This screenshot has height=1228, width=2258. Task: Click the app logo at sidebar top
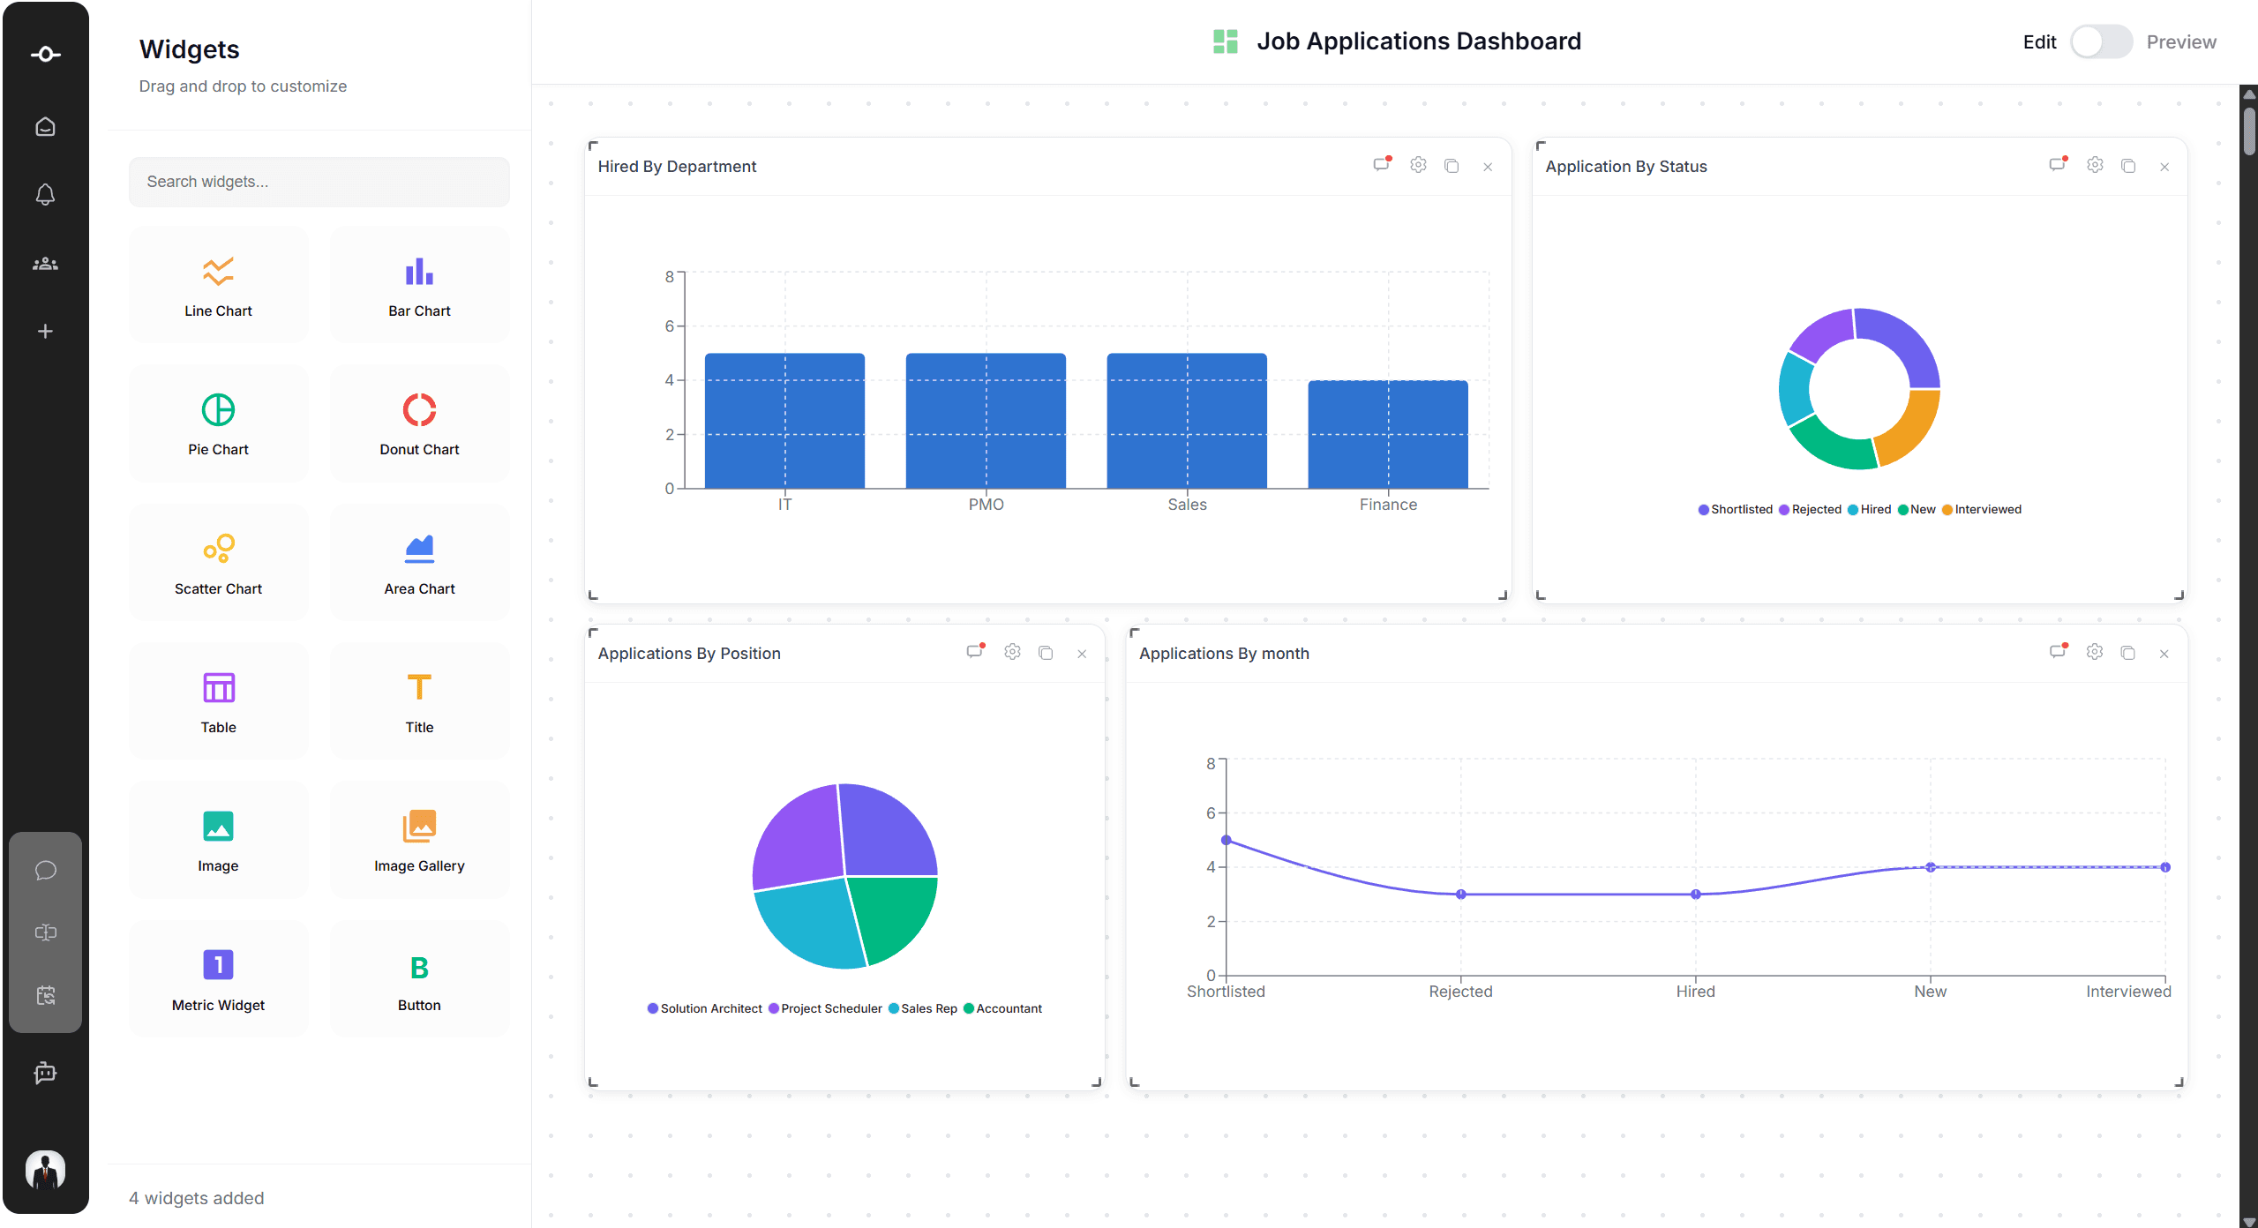point(46,54)
